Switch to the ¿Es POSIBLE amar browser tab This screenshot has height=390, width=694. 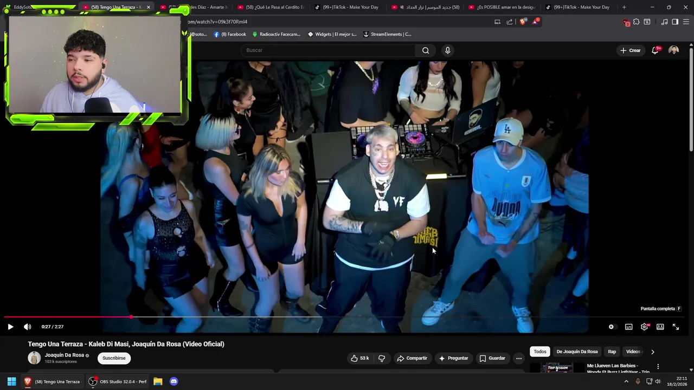tap(502, 7)
